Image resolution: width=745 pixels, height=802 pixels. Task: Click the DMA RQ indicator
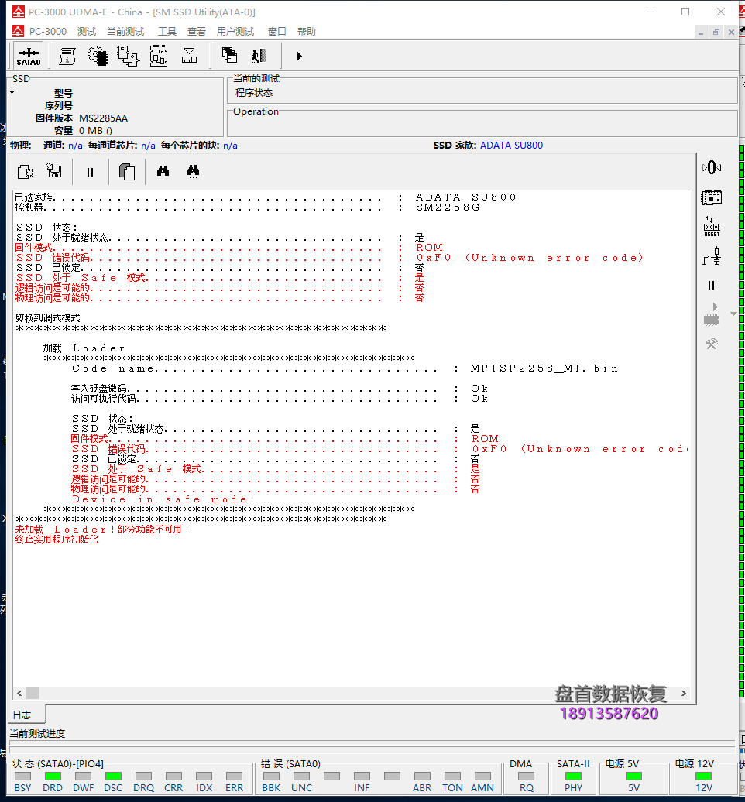pos(526,776)
